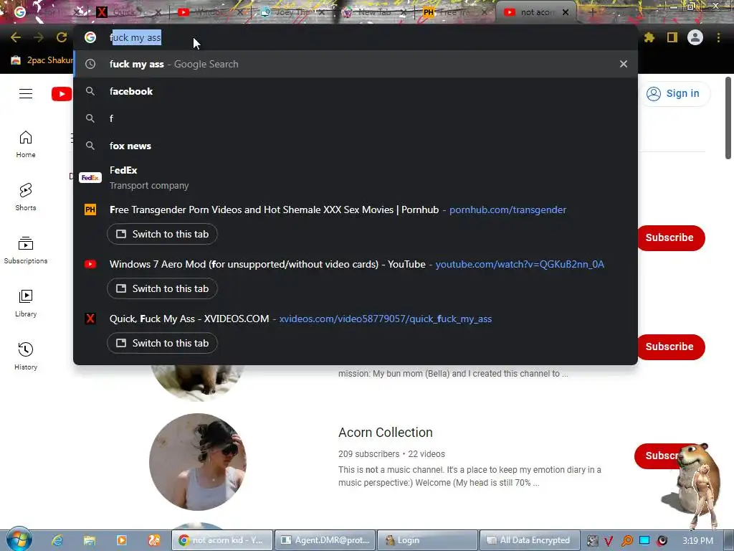Select the FedEx Transport company suggestion
734x551 pixels.
tap(356, 178)
